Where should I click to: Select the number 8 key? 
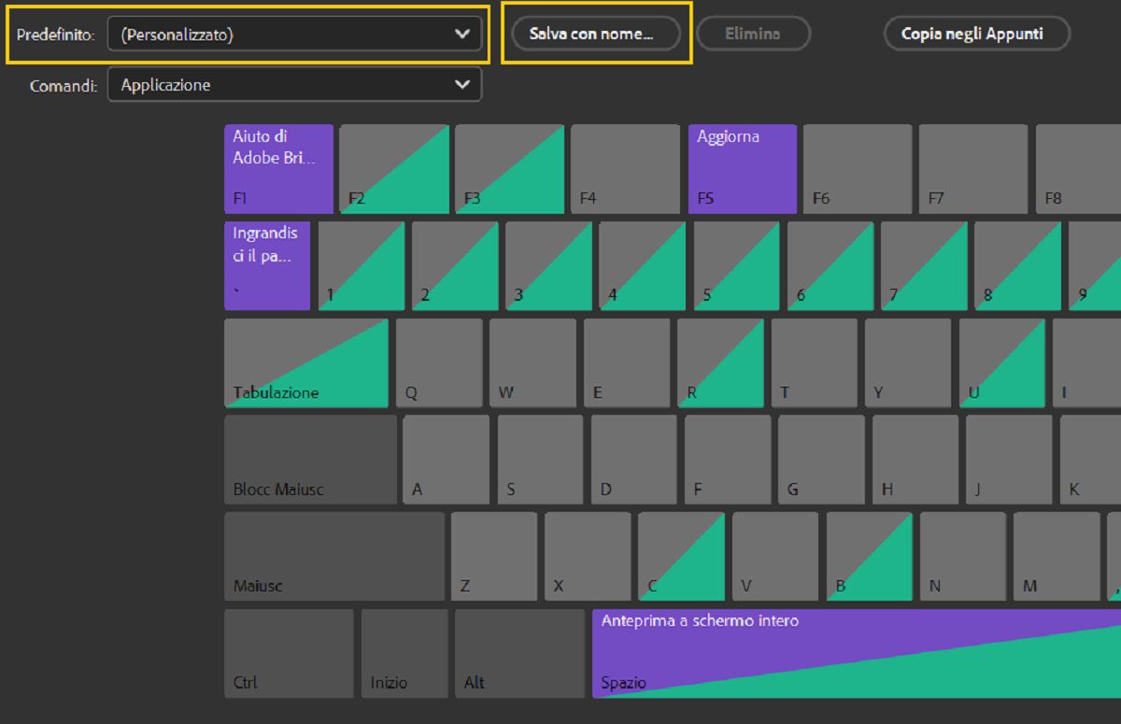(1017, 266)
